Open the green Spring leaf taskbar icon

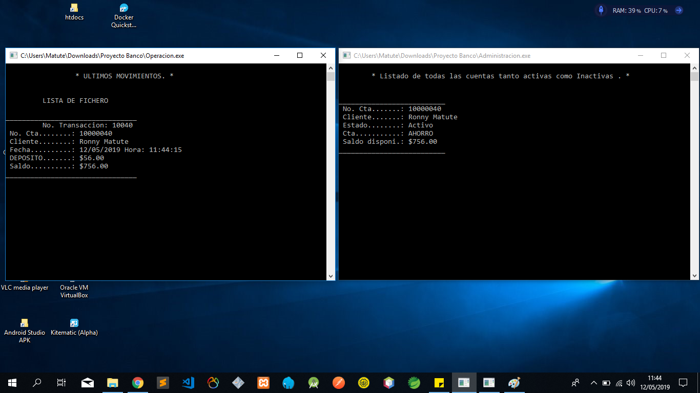pyautogui.click(x=414, y=382)
